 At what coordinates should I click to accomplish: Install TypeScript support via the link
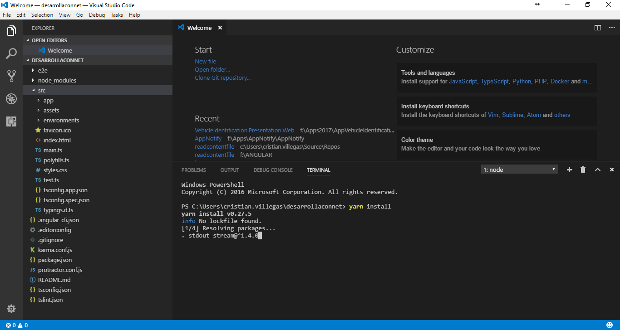point(494,81)
